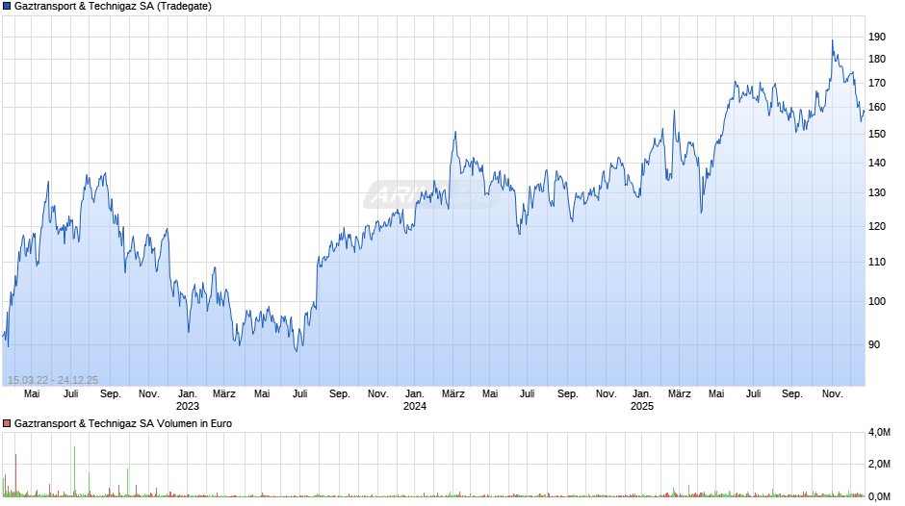Click the 190 price axis label
The image size is (905, 506).
pos(877,37)
